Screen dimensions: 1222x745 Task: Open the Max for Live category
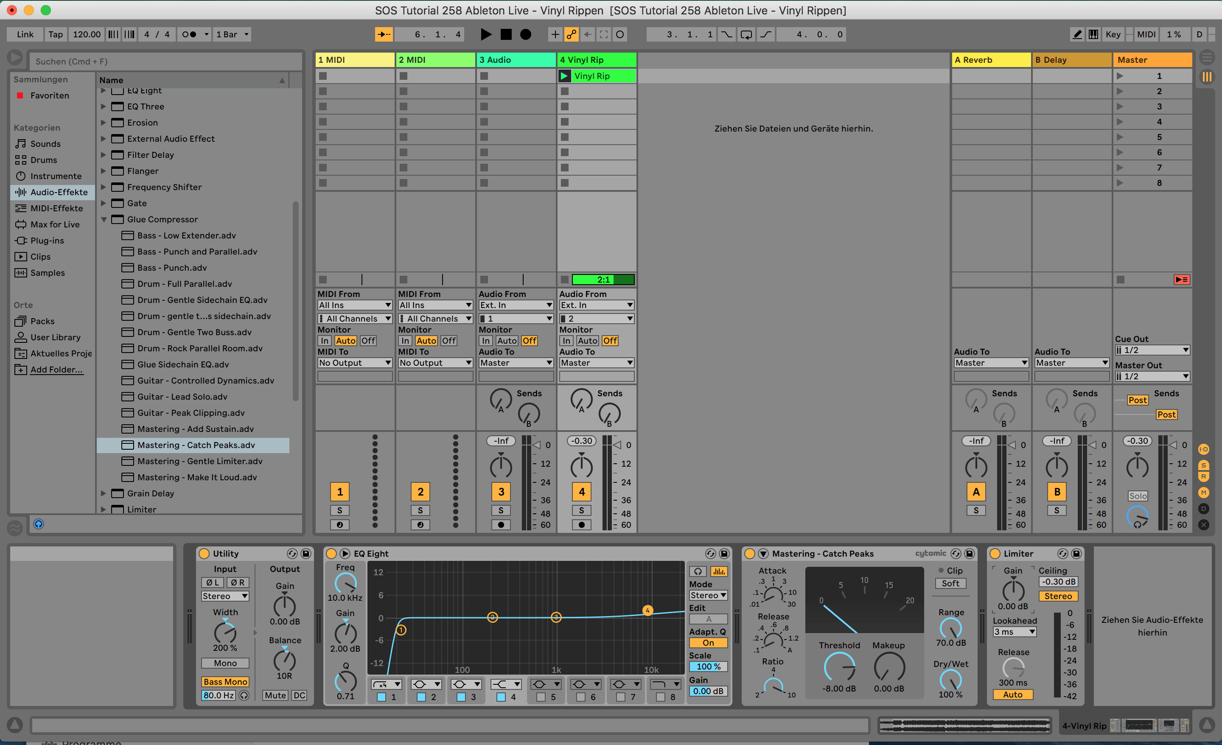55,224
